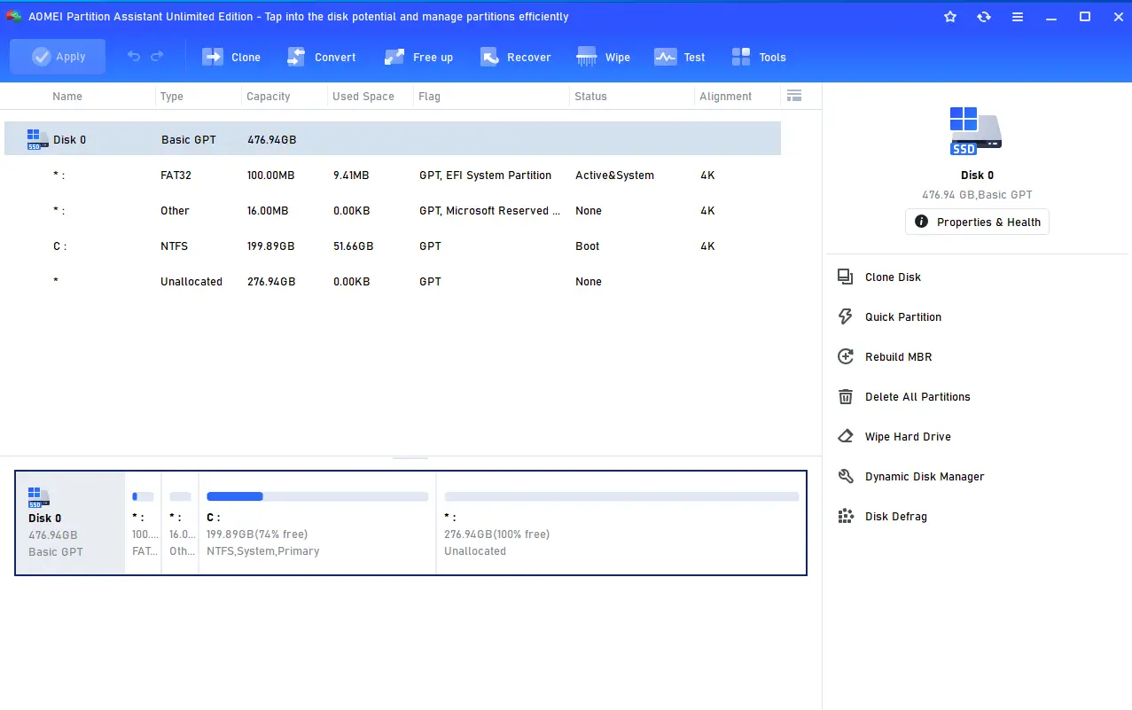Click the refresh icon in title bar
Viewport: 1132px width, 710px height.
(x=984, y=17)
